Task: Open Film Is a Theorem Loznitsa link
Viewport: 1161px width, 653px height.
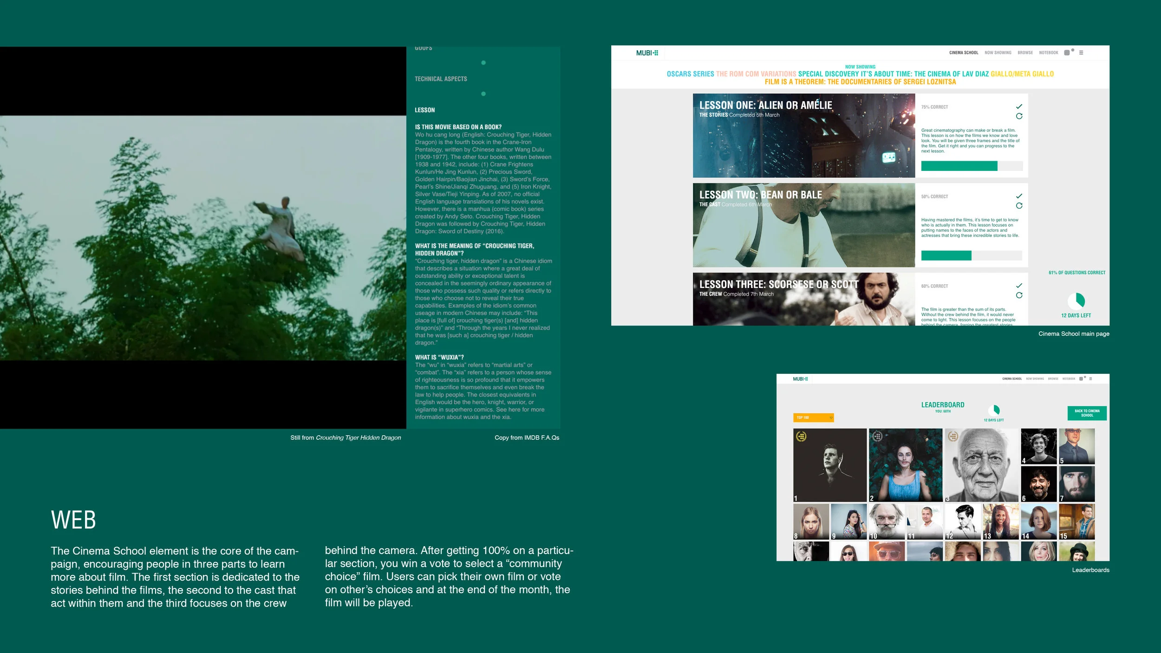Action: [x=860, y=82]
